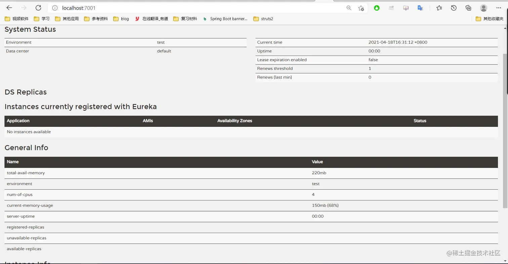Click the available-replicas row name
The image size is (508, 264).
(24, 249)
